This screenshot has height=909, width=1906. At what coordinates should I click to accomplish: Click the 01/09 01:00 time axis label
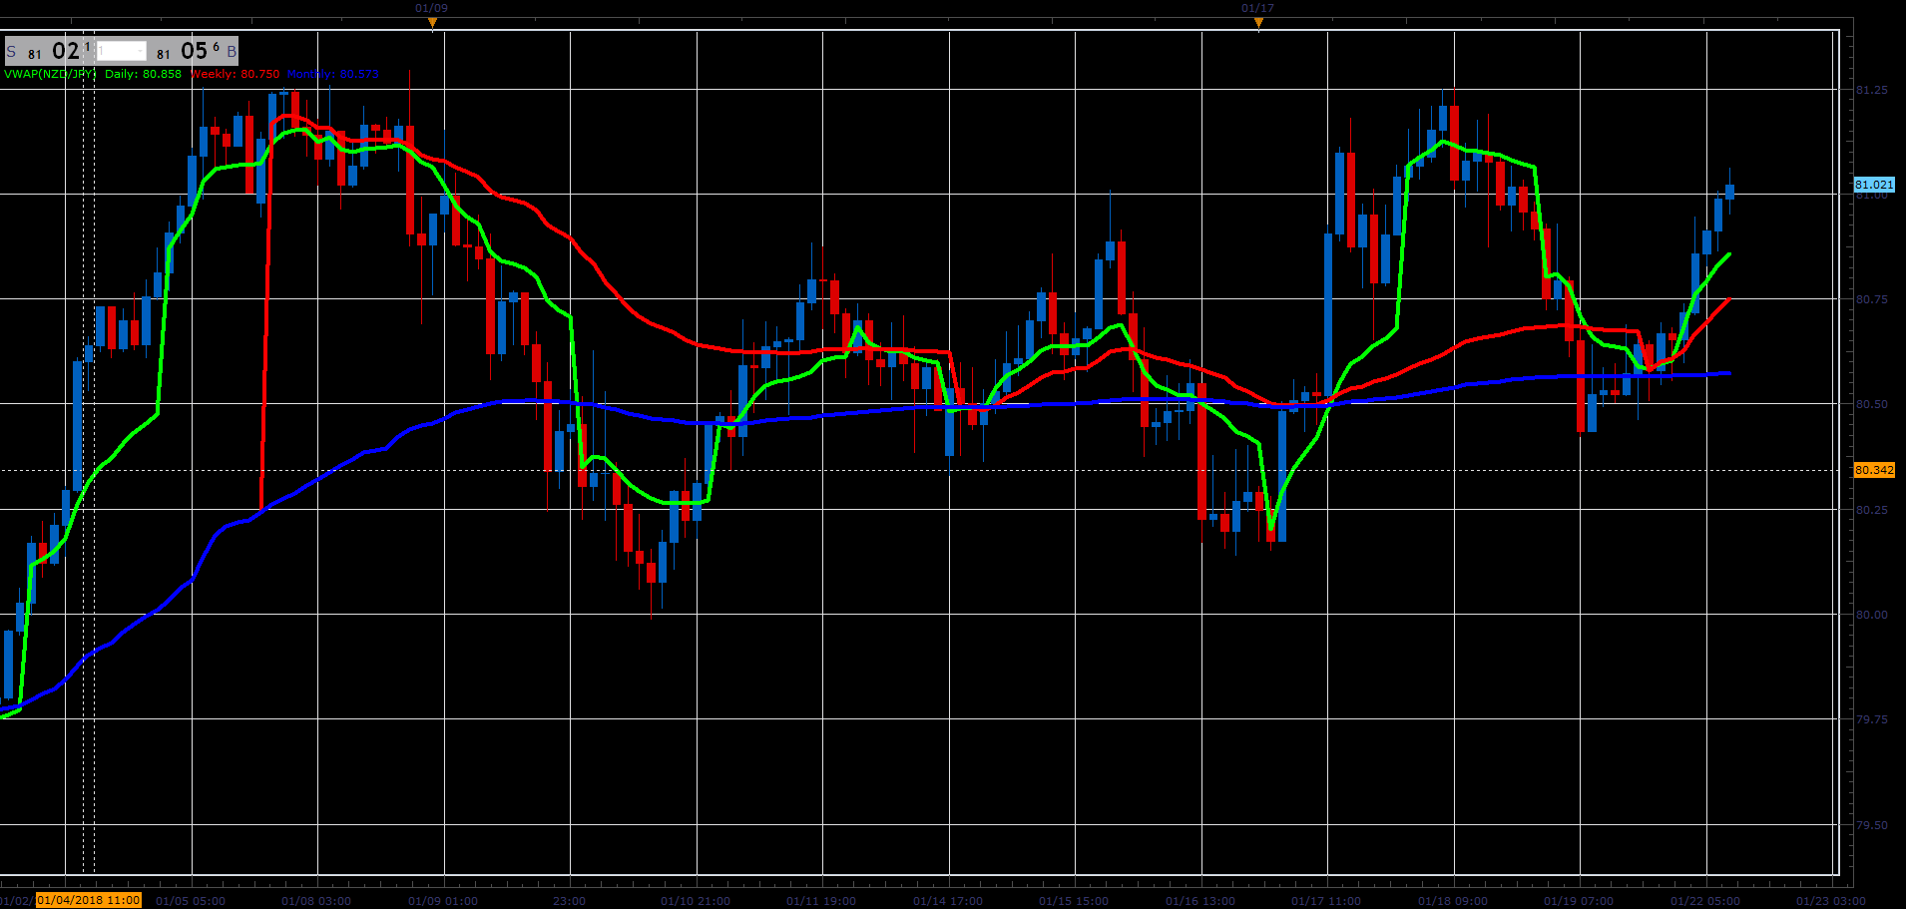(443, 901)
